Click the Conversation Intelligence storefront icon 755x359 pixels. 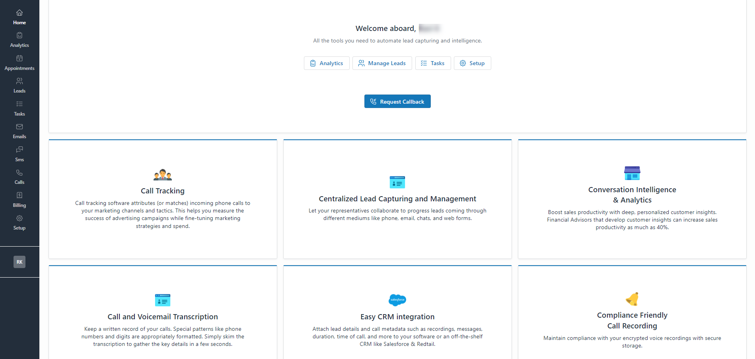pos(632,173)
